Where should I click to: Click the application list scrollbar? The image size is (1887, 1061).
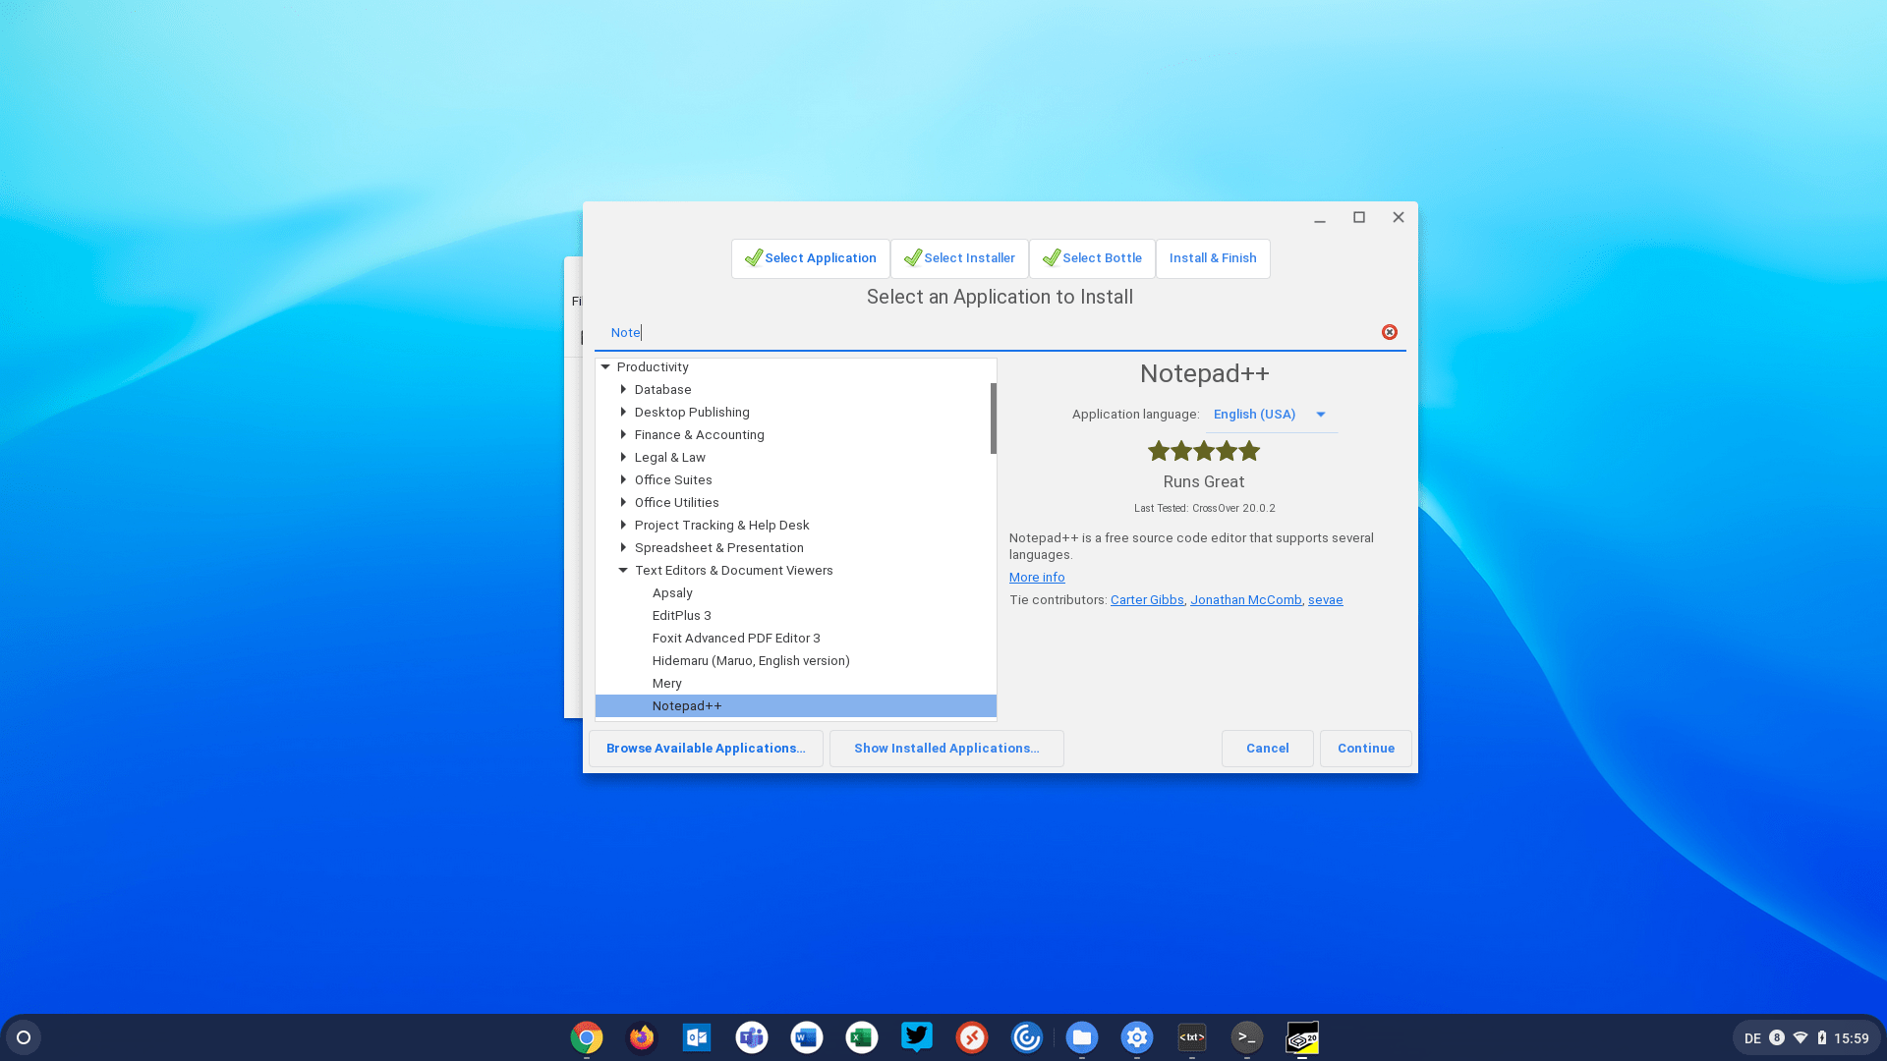[x=993, y=419]
